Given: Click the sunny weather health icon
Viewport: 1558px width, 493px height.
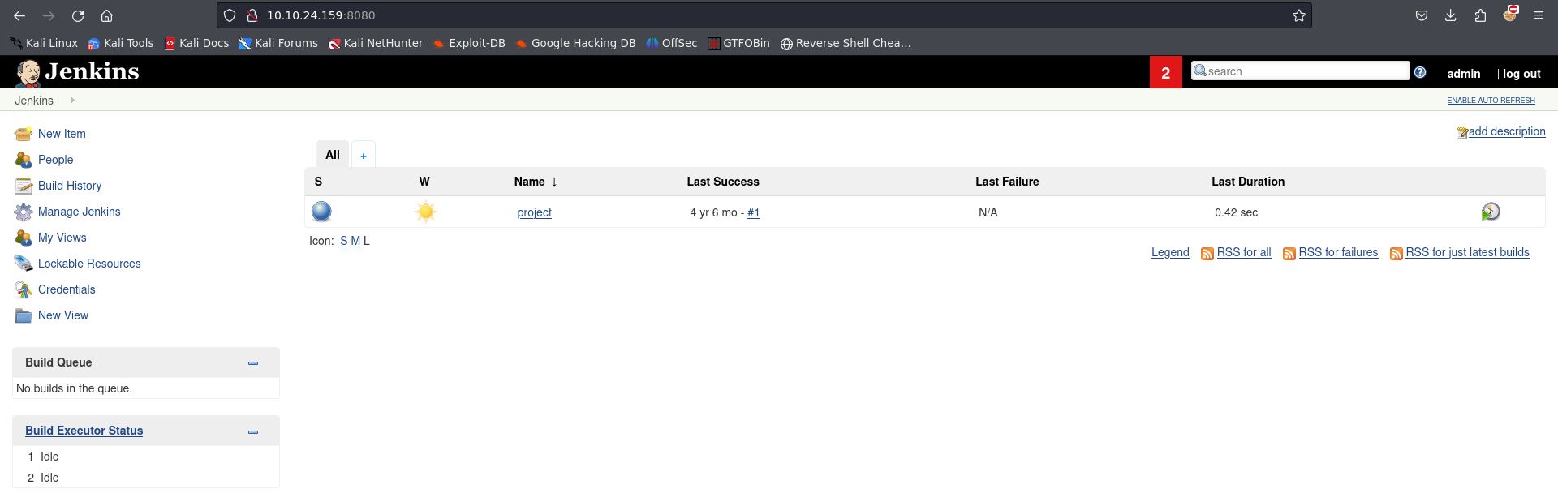Looking at the screenshot, I should [x=425, y=212].
